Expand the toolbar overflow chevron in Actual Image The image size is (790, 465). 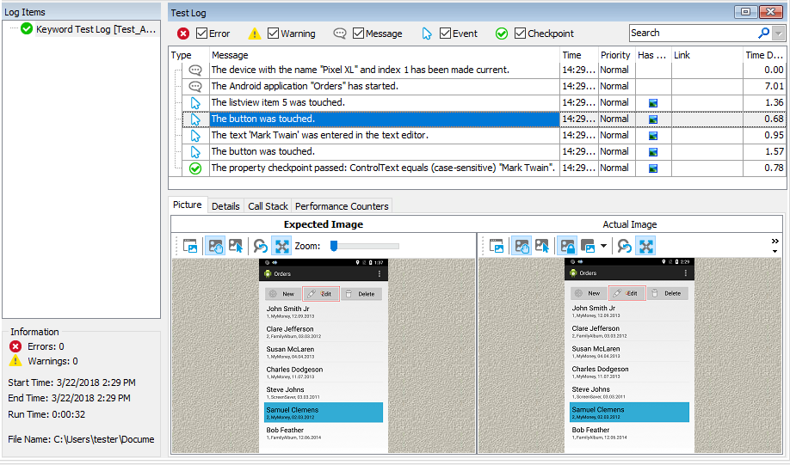[775, 242]
